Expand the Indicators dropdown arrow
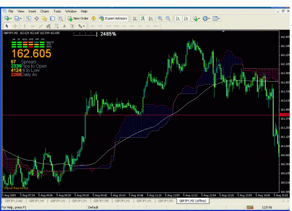The image size is (292, 211). point(199,18)
